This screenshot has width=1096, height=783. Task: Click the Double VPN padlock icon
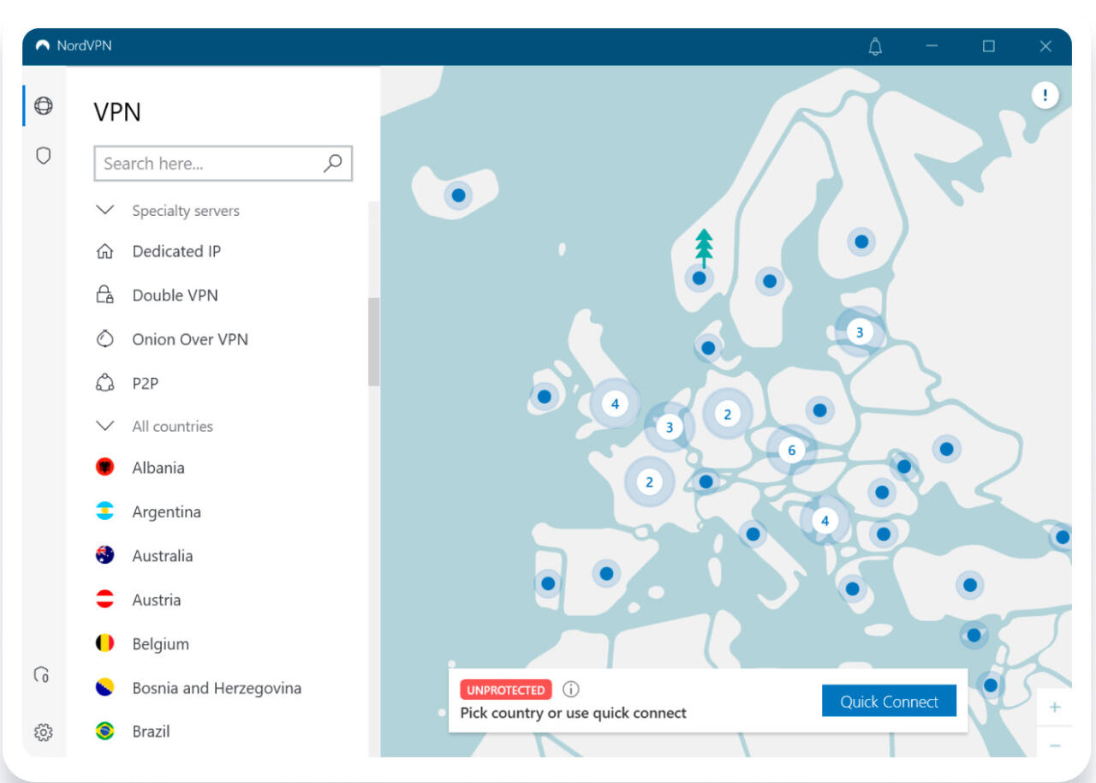tap(104, 295)
